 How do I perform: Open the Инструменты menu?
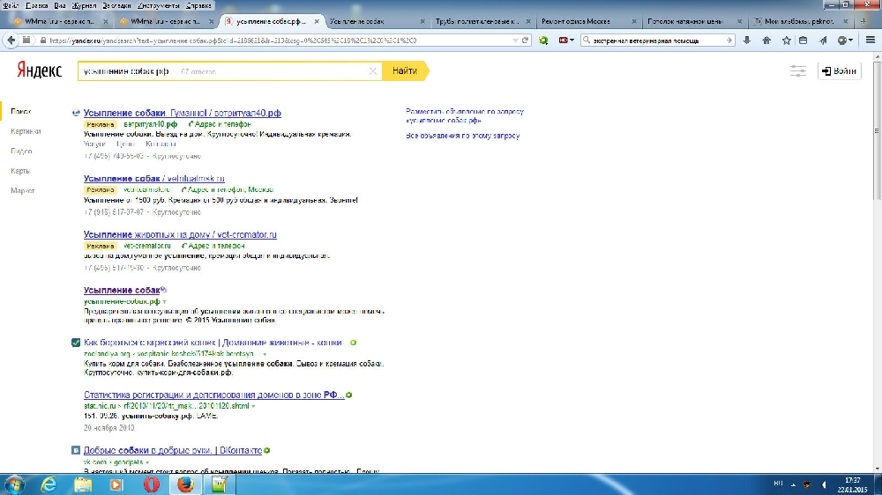[159, 5]
